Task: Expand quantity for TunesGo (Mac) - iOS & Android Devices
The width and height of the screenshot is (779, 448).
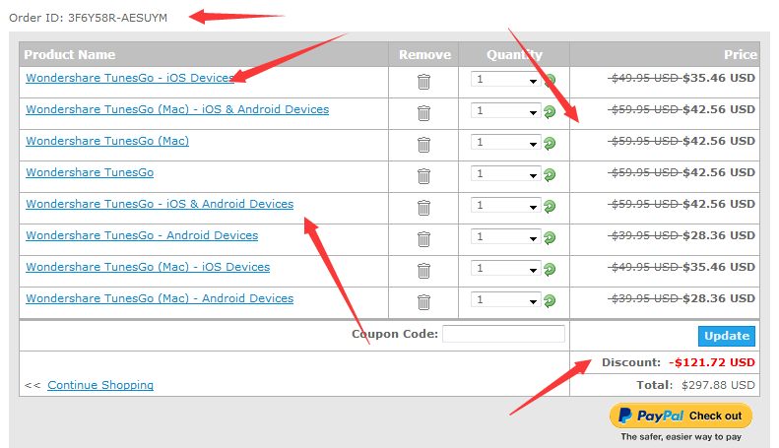Action: pyautogui.click(x=506, y=110)
